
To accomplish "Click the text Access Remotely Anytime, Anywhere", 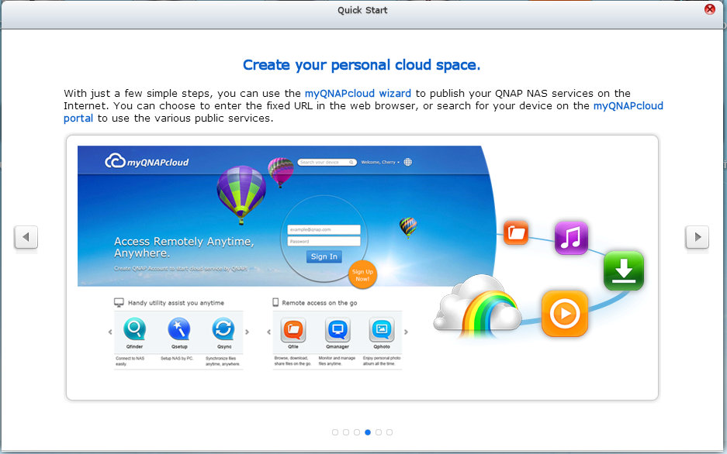I will (x=184, y=247).
